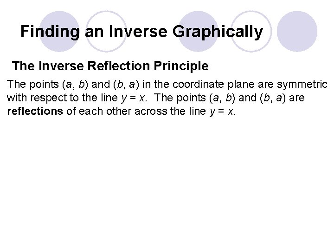This screenshot has width=334, height=251.
Task: Select 'The Inverse Reflection Principle' heading
Action: tap(110, 66)
